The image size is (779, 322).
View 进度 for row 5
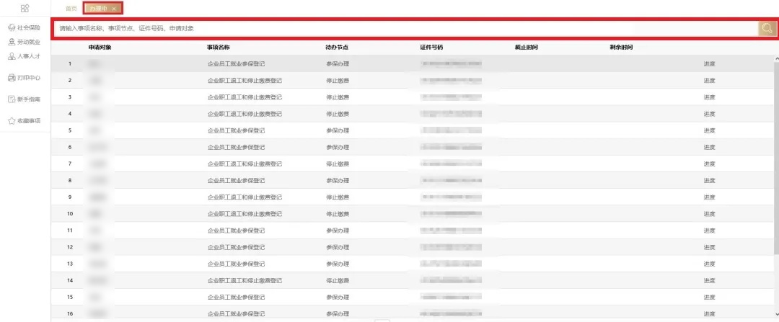(x=709, y=130)
